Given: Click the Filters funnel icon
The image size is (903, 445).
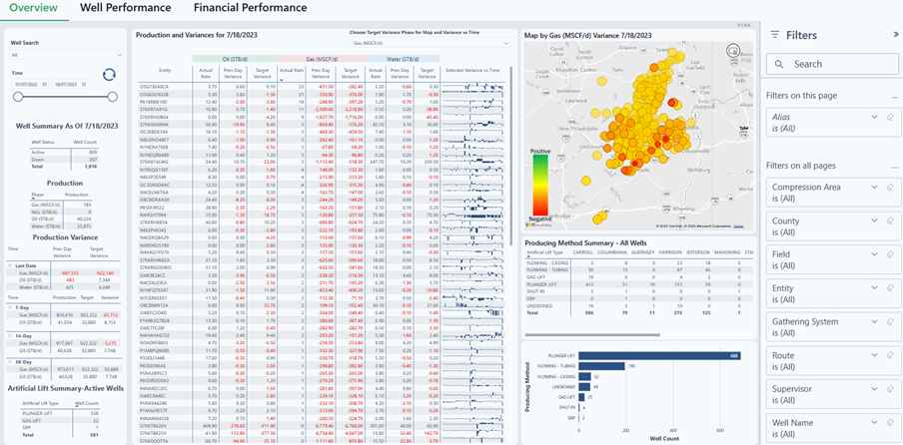Looking at the screenshot, I should click(775, 35).
